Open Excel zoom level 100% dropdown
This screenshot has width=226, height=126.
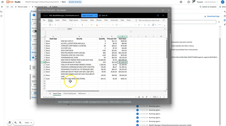[155, 97]
